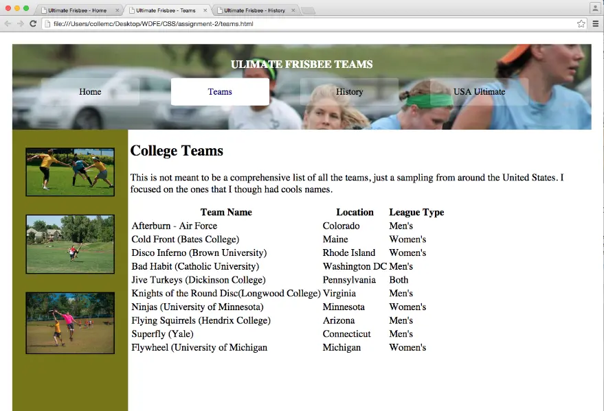Click the page icon in the address bar
The height and width of the screenshot is (411, 604).
pyautogui.click(x=48, y=23)
